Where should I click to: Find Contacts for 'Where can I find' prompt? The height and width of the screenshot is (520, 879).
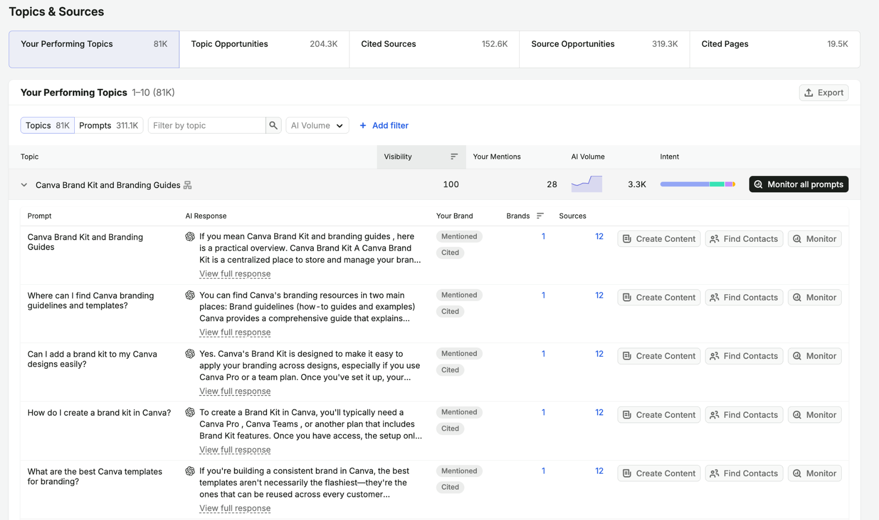(x=744, y=297)
